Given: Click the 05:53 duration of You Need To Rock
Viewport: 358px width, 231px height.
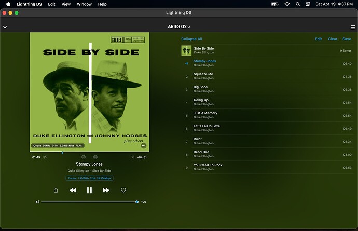Looking at the screenshot, I should [x=347, y=168].
